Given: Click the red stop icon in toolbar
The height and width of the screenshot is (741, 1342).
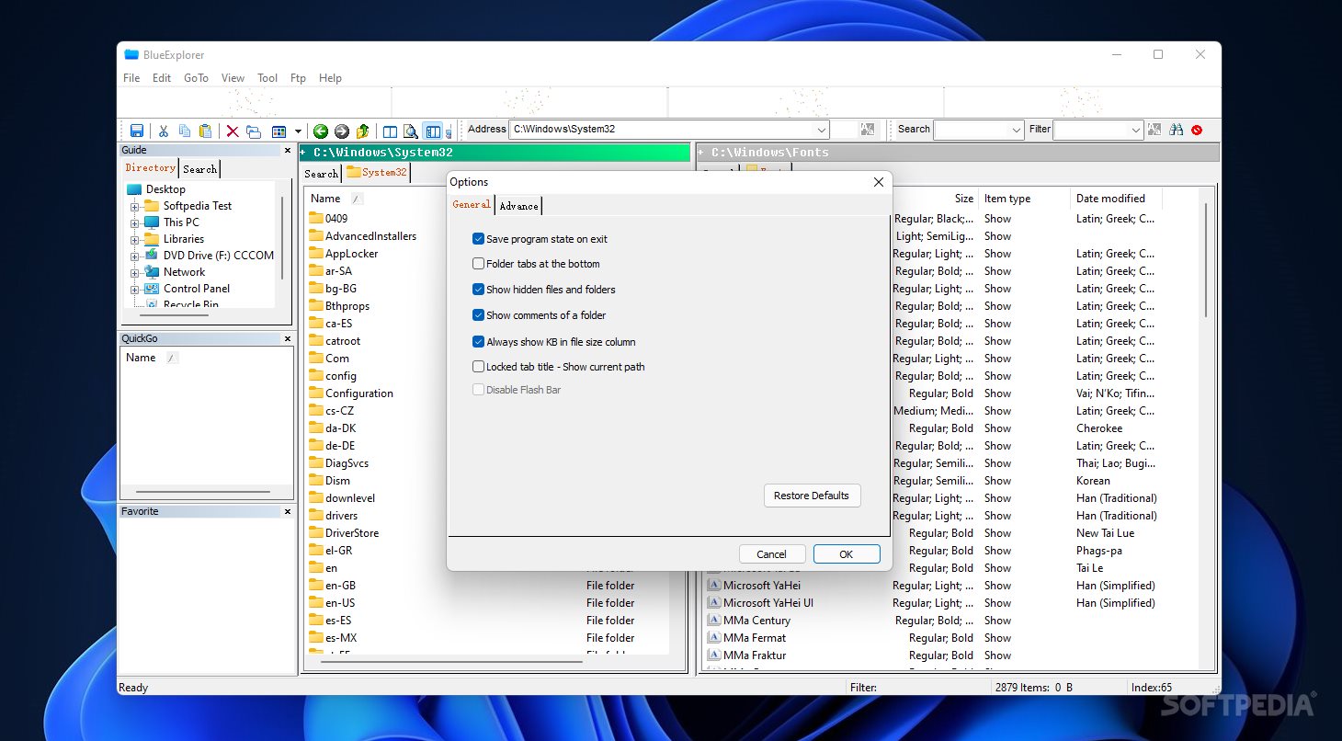Looking at the screenshot, I should tap(1197, 130).
